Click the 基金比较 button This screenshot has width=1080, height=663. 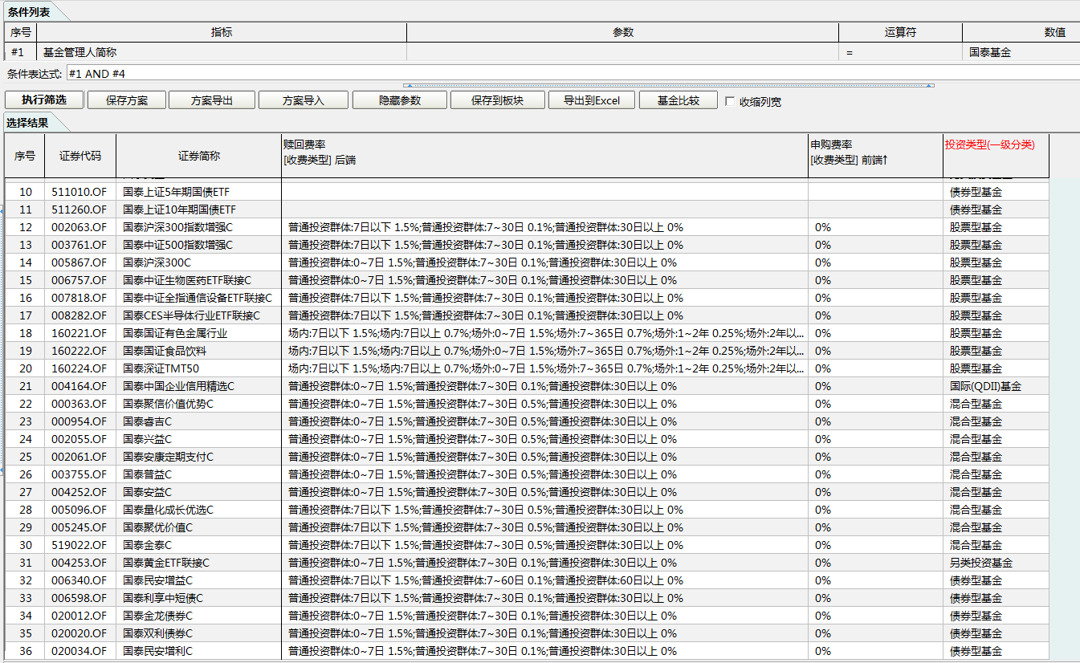pos(679,100)
